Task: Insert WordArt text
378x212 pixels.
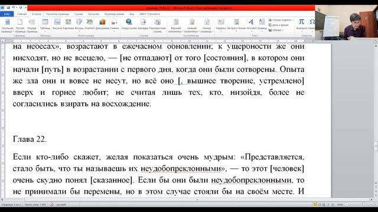Action: [x=251, y=25]
